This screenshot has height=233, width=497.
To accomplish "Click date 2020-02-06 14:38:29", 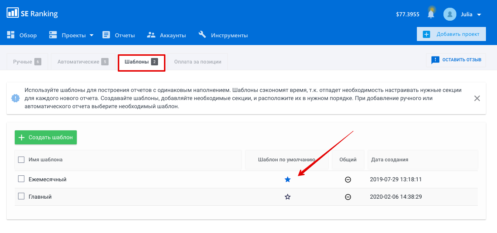I will point(396,197).
